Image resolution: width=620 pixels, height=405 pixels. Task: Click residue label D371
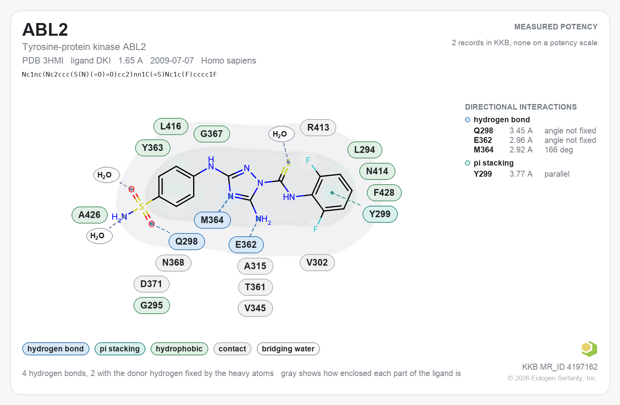click(152, 284)
